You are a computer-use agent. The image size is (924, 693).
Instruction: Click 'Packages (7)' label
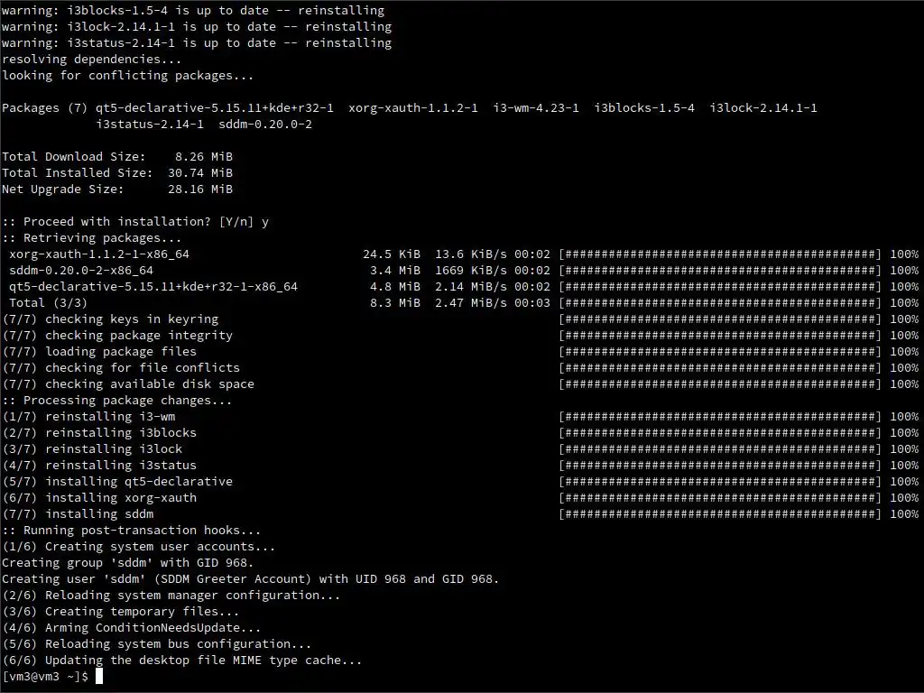[x=45, y=108]
